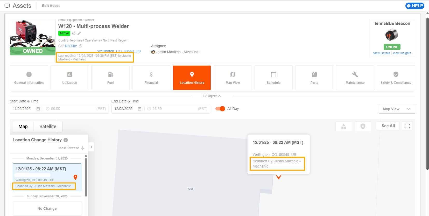The width and height of the screenshot is (429, 216).
Task: Collapse the Location Change History side panel
Action: [x=91, y=147]
